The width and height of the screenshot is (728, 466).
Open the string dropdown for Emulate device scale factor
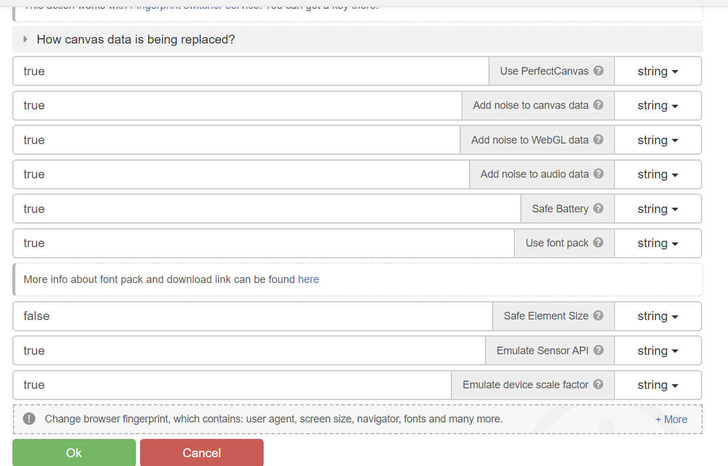pos(657,385)
